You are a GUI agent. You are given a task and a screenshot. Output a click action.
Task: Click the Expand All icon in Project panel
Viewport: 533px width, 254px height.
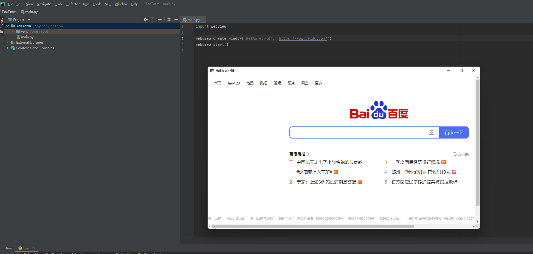click(x=153, y=19)
